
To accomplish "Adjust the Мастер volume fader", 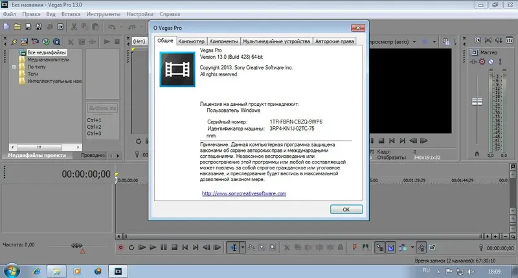I will (477, 102).
